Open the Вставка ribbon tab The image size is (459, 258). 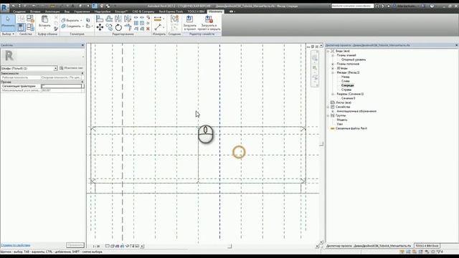(35, 11)
